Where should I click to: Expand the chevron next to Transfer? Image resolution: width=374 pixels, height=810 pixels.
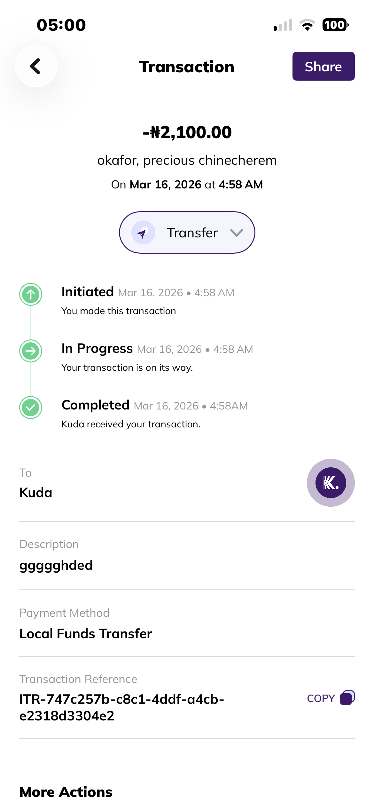click(x=237, y=233)
